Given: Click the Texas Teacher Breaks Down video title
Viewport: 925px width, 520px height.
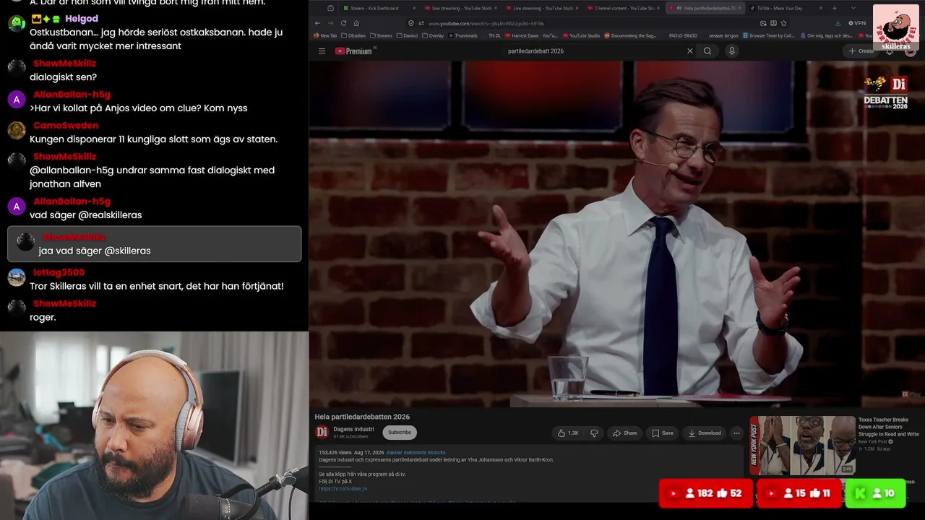Looking at the screenshot, I should pyautogui.click(x=889, y=427).
